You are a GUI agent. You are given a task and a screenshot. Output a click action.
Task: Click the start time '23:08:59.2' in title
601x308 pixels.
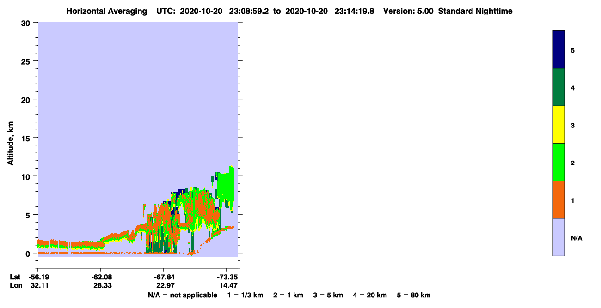pos(249,11)
